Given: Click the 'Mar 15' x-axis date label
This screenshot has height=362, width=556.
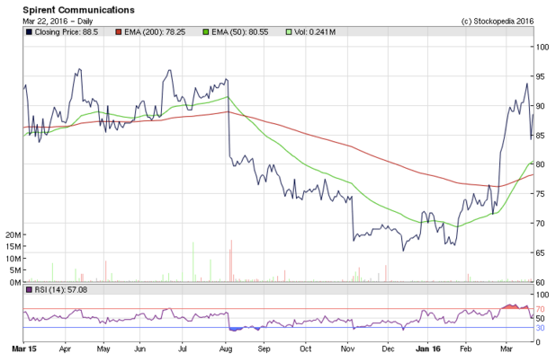Looking at the screenshot, I should [x=24, y=349].
